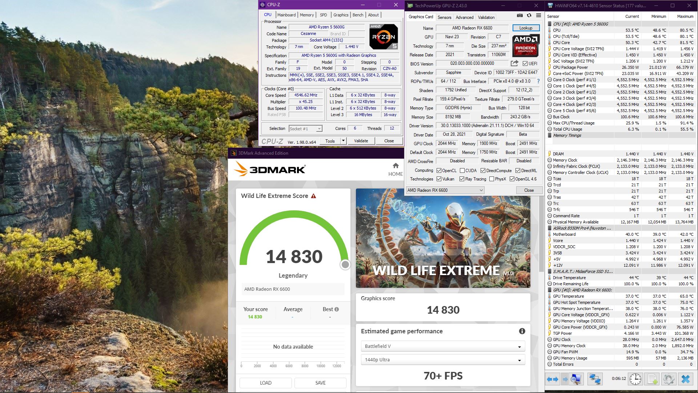Viewport: 698px width, 393px height.
Task: Open the GPU-Z Validation tab
Action: tap(486, 17)
